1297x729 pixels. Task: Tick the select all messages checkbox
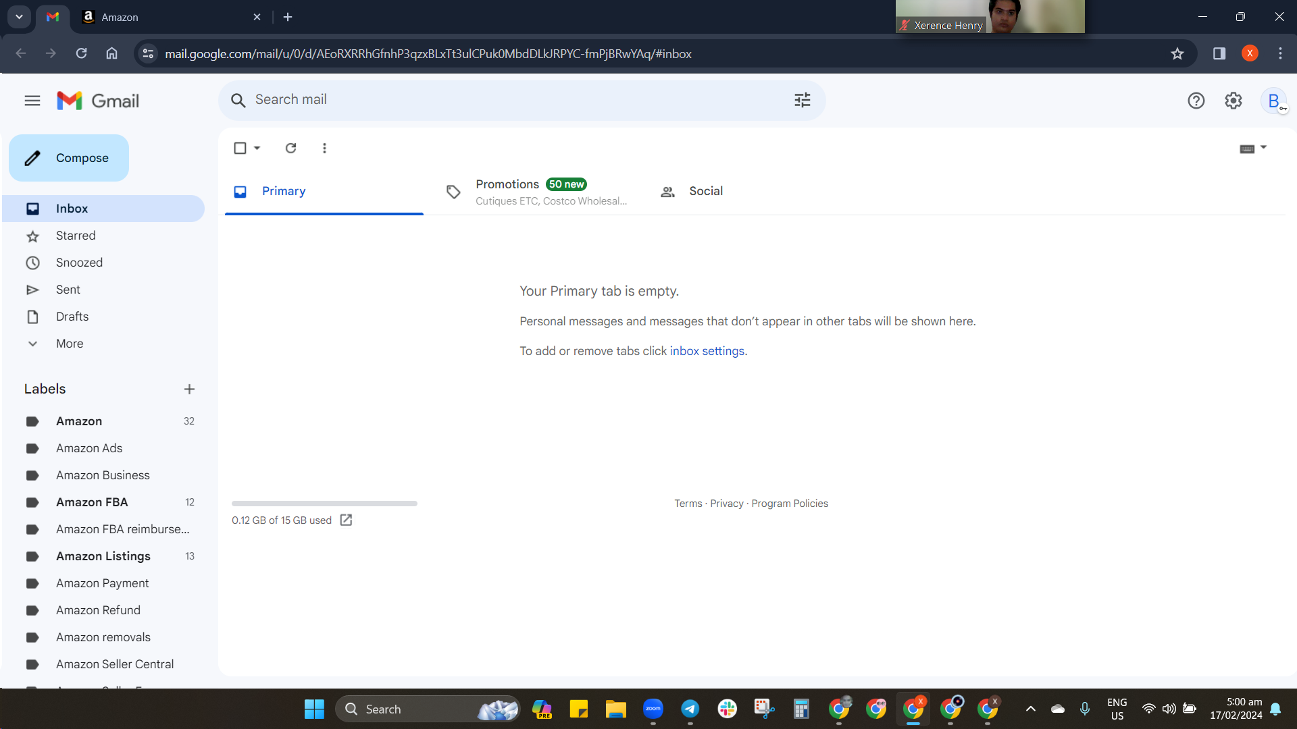[x=240, y=148]
